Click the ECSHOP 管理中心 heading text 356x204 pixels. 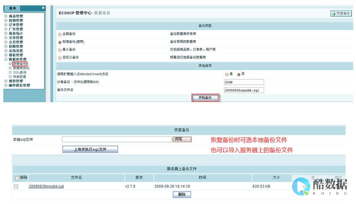pyautogui.click(x=75, y=13)
